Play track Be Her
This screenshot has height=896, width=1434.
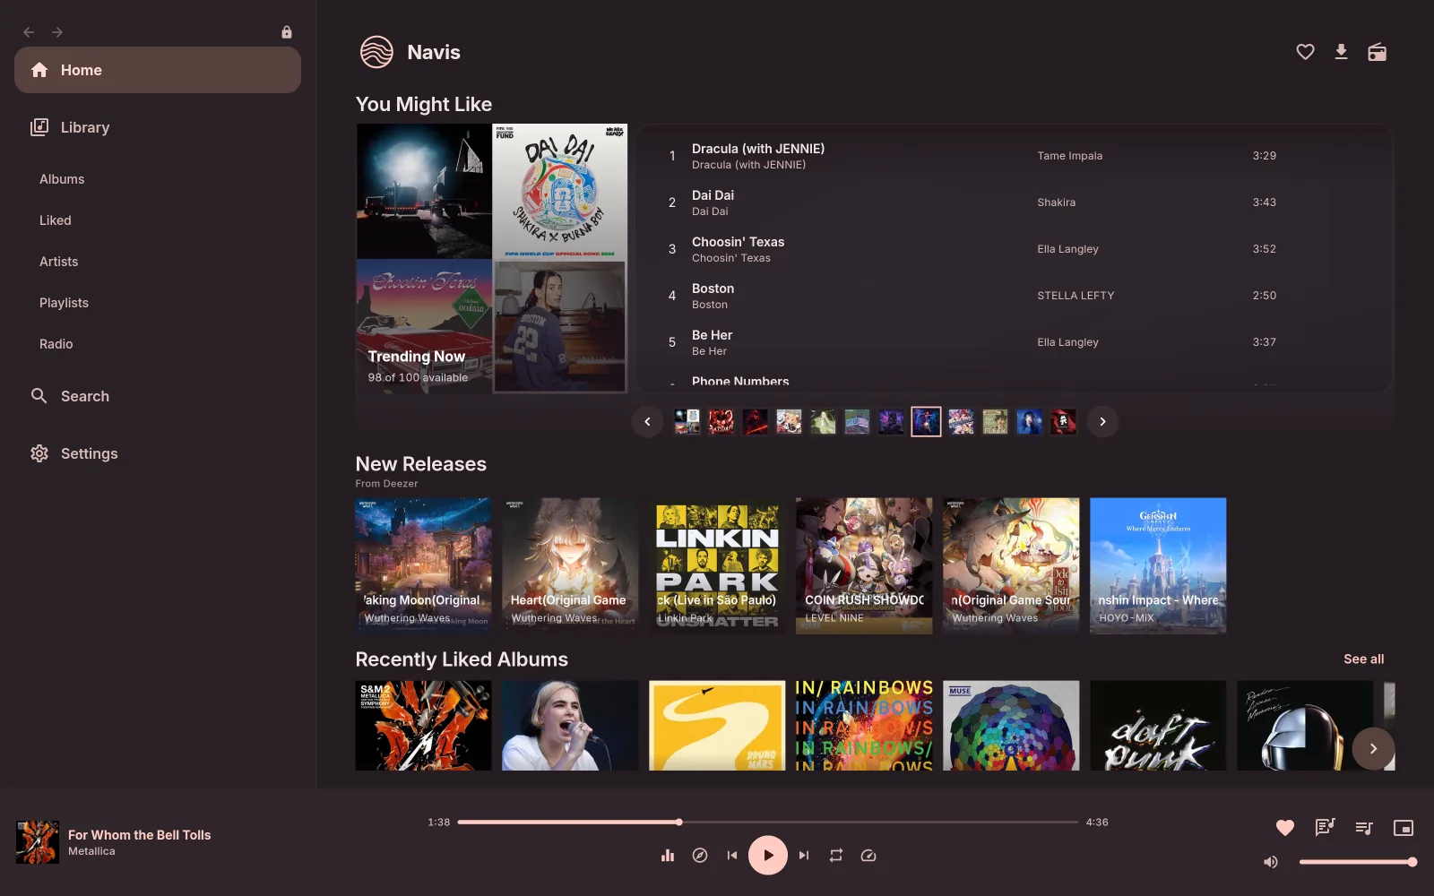[1015, 342]
